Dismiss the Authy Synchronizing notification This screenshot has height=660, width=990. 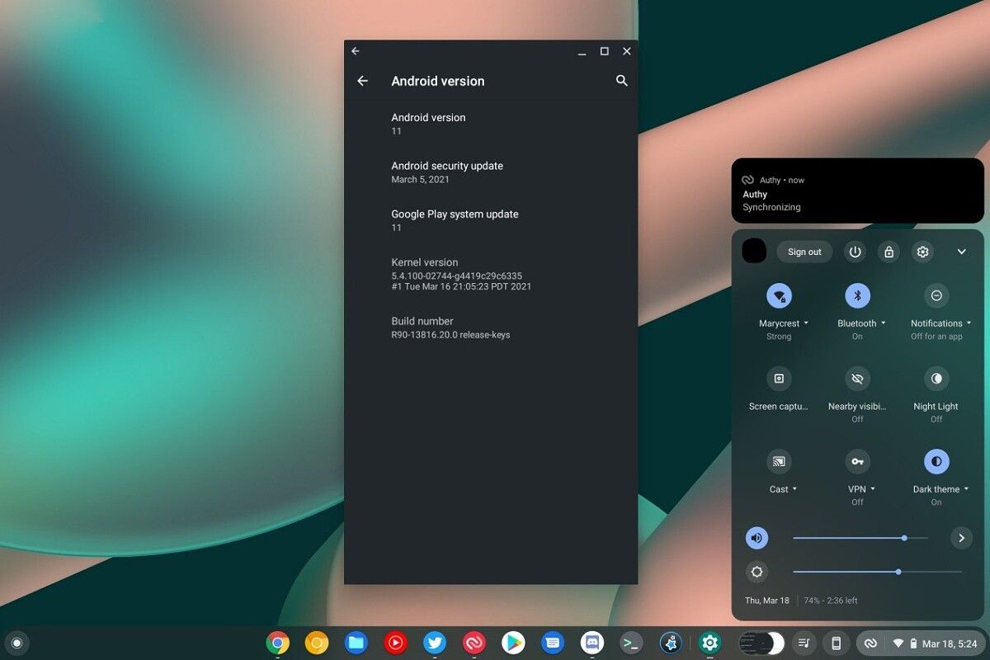coord(856,191)
